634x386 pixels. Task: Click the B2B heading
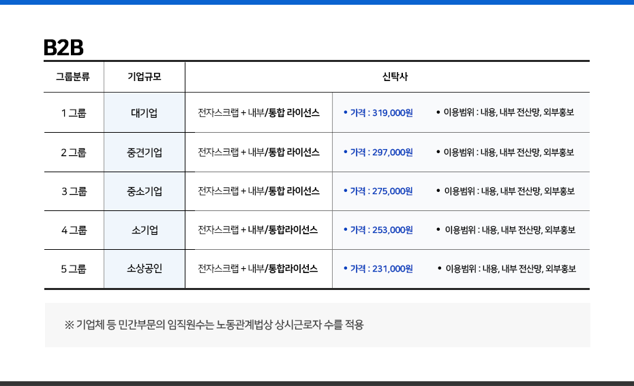[63, 47]
